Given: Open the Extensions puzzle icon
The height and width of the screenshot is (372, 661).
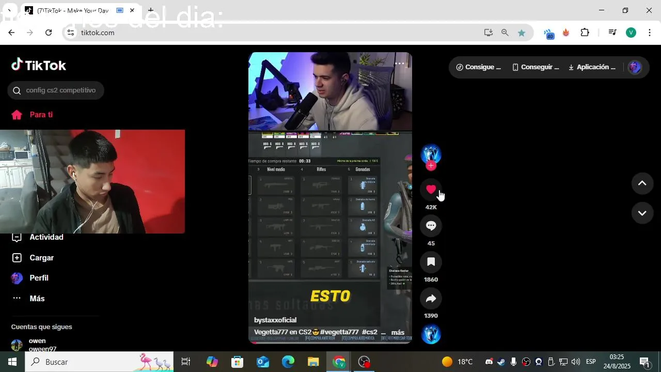Looking at the screenshot, I should (x=585, y=33).
